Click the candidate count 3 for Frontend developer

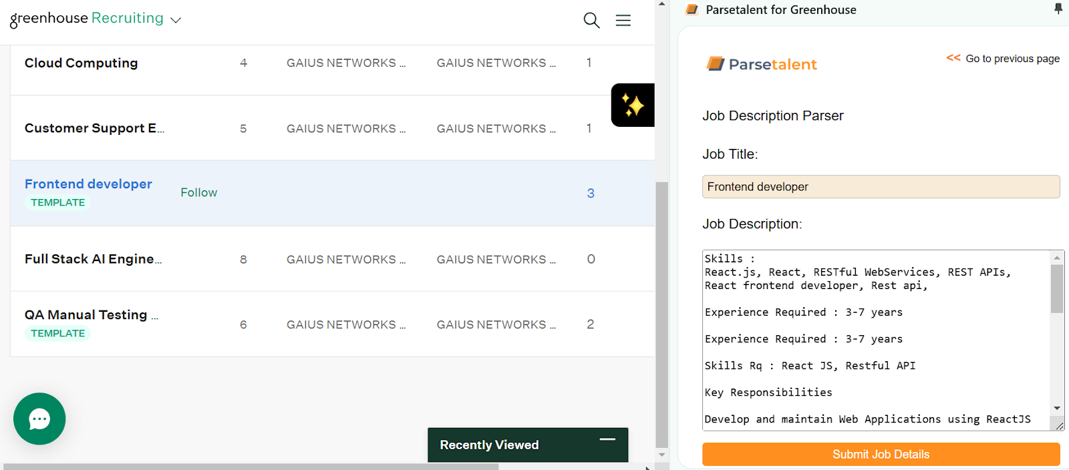pyautogui.click(x=591, y=193)
